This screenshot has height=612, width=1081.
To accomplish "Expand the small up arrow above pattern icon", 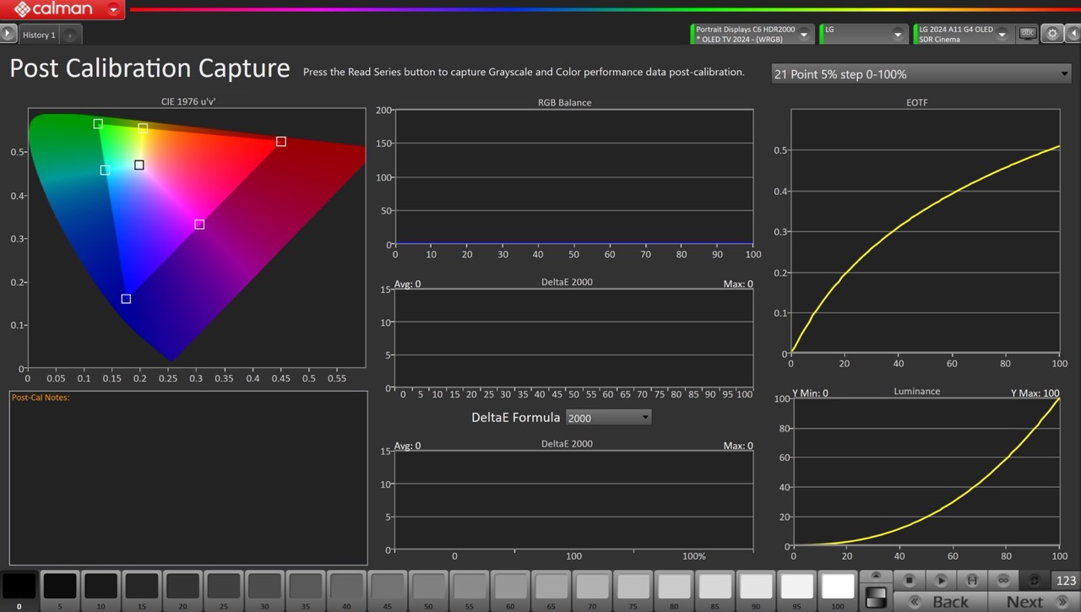I will tap(876, 577).
